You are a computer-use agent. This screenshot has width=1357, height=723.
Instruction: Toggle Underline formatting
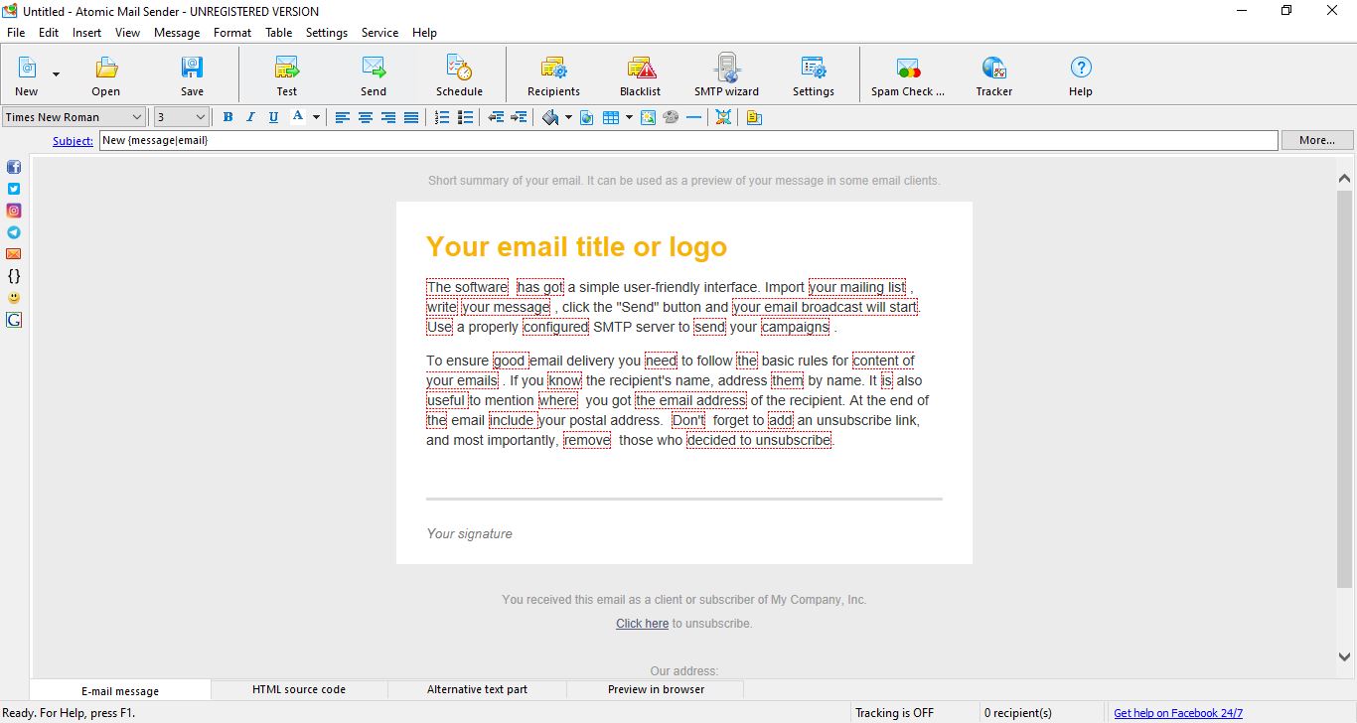coord(273,117)
